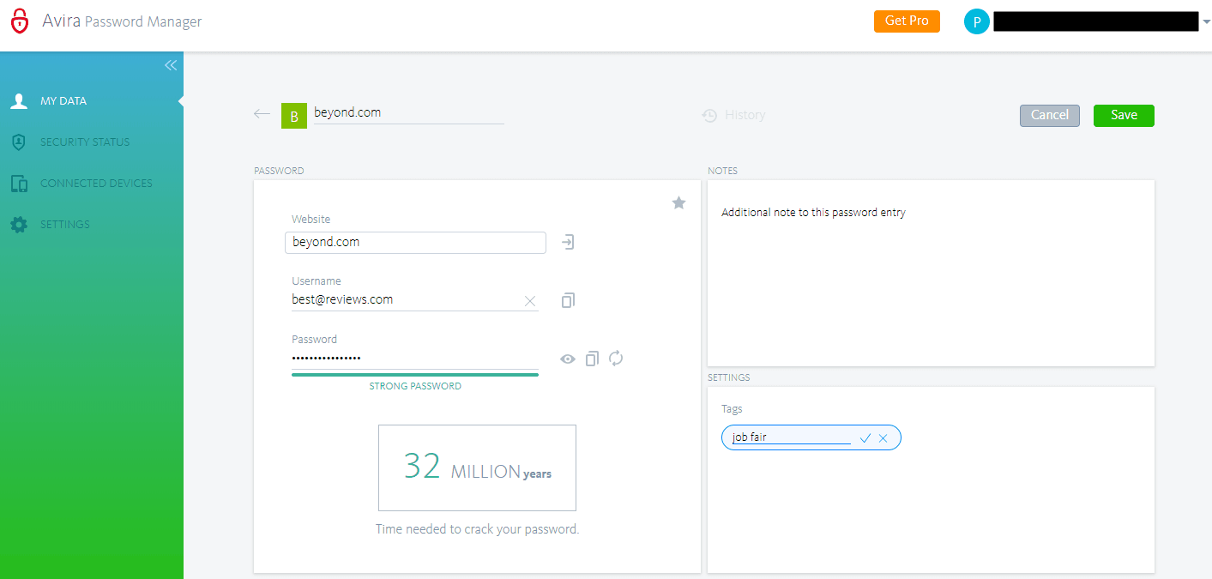Click the Get Pro button
1212x579 pixels.
pos(907,21)
